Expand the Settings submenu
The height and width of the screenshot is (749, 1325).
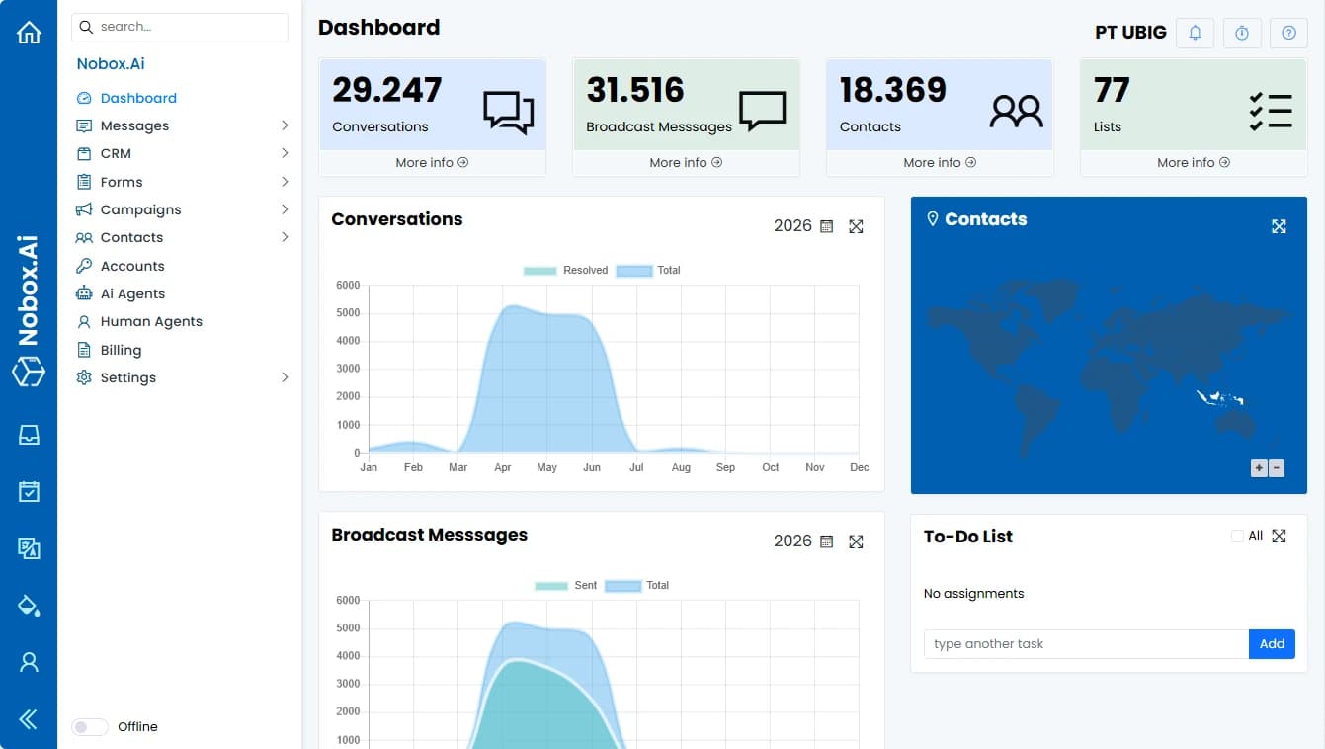pyautogui.click(x=285, y=377)
